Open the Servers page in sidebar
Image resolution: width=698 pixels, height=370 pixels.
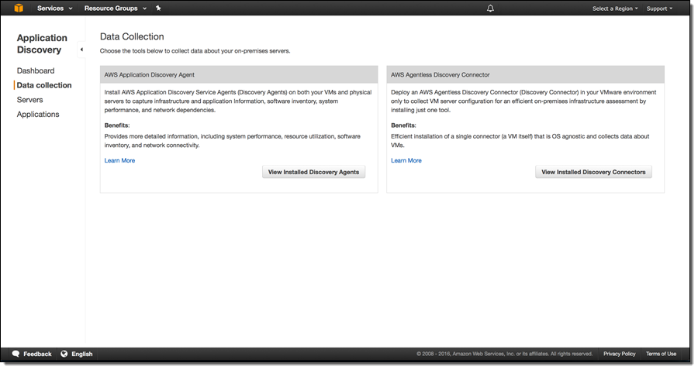(x=30, y=100)
